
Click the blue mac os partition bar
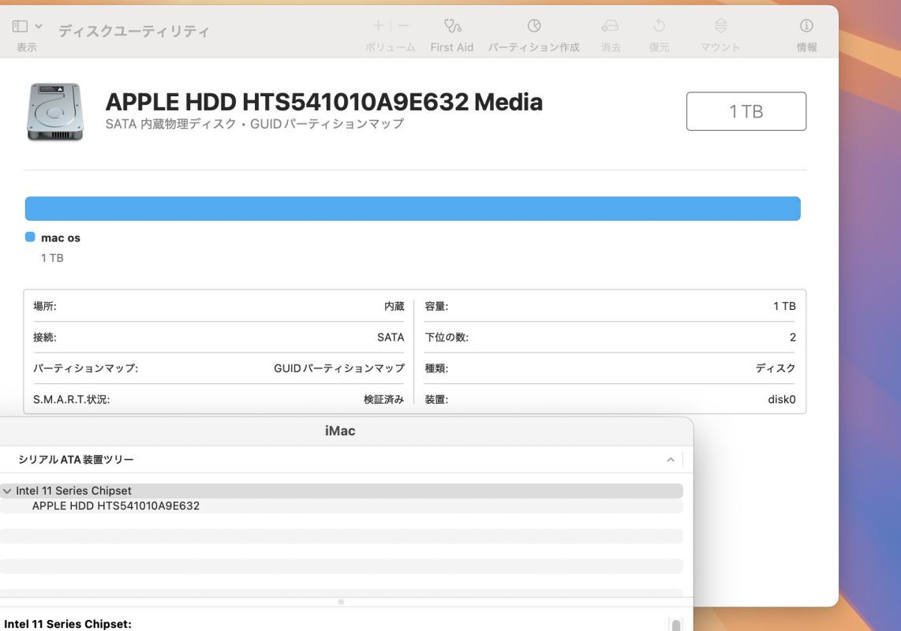(413, 209)
